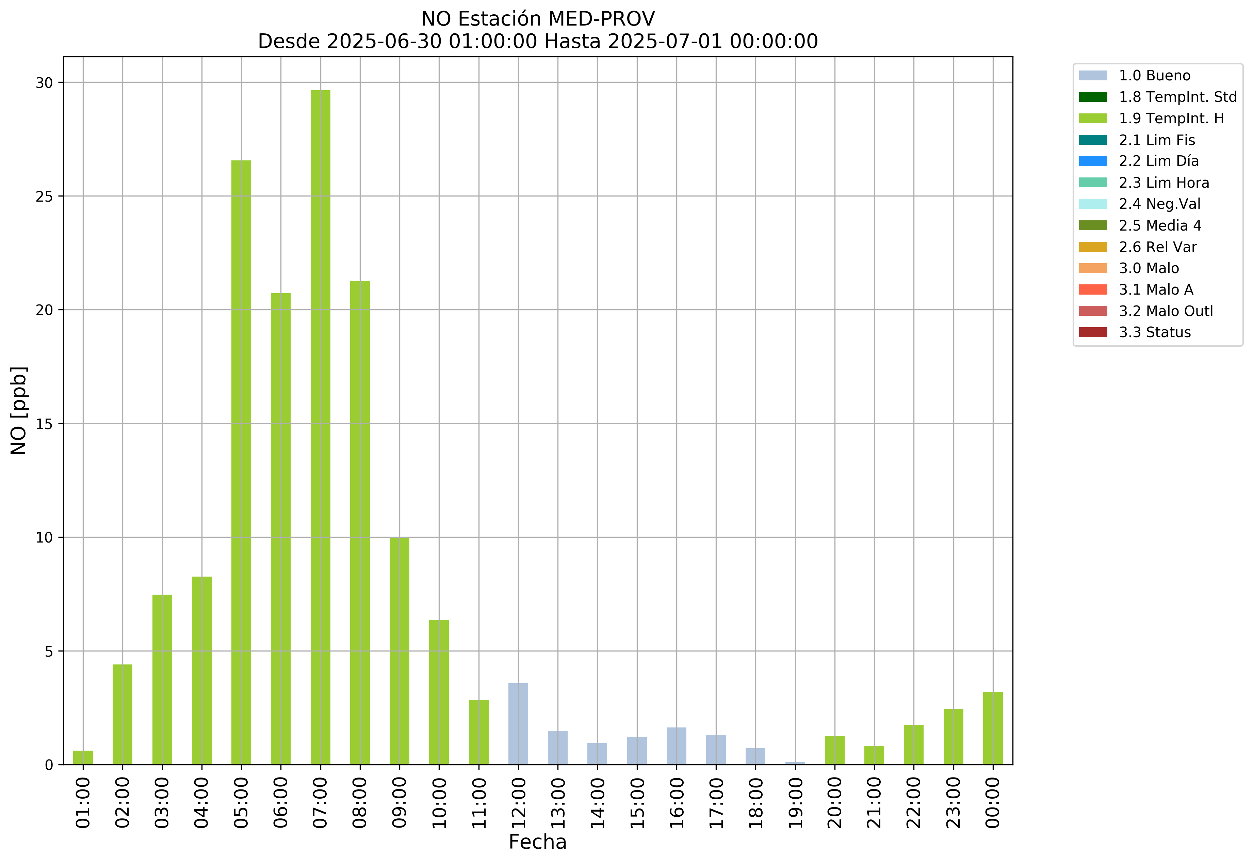Select the last green bar at 00:00
The height and width of the screenshot is (863, 1253).
point(993,728)
